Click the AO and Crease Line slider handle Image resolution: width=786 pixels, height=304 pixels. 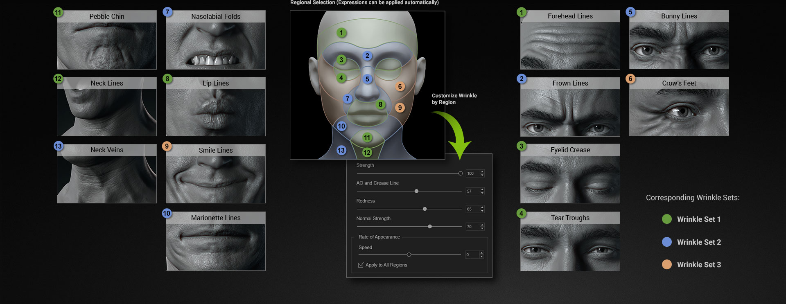416,191
